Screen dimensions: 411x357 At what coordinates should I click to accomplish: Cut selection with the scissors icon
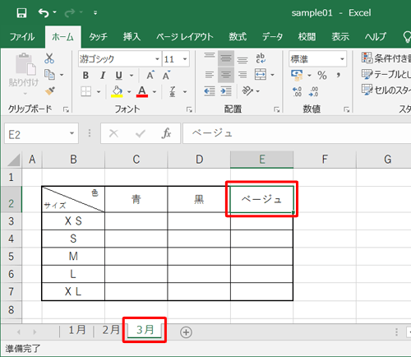[49, 58]
